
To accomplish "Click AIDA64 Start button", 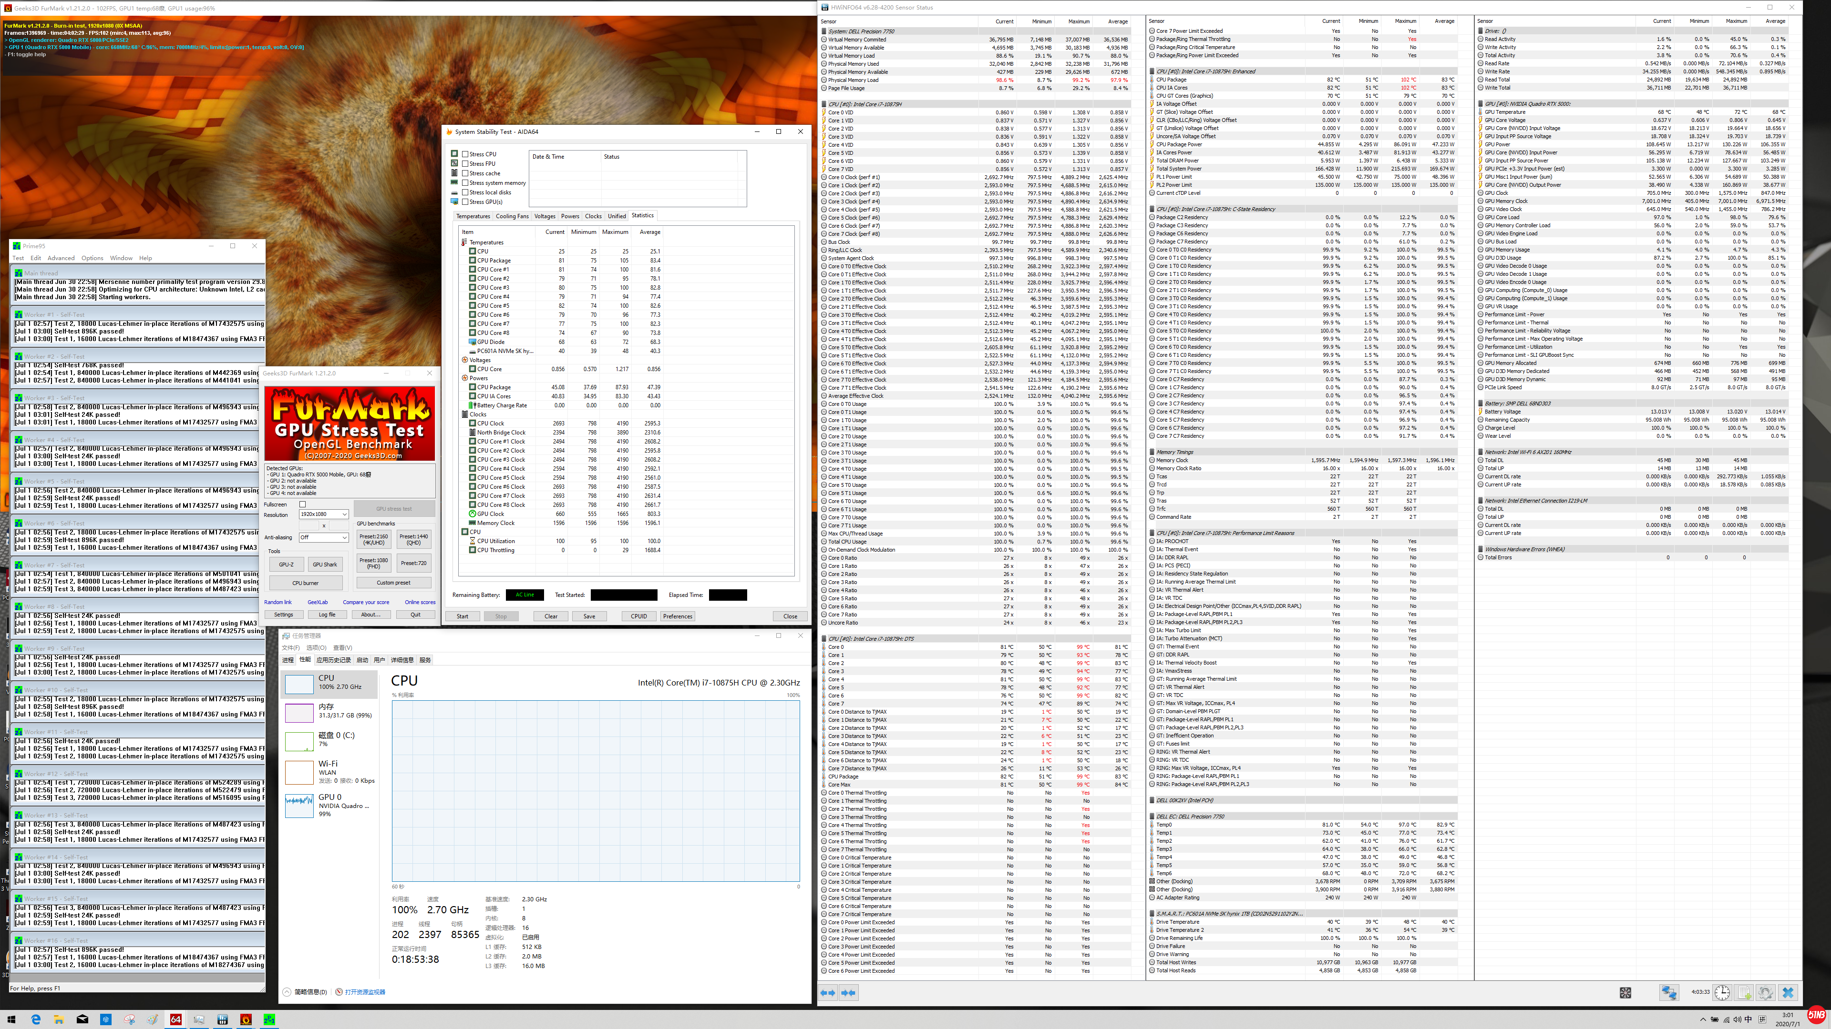I will point(463,616).
